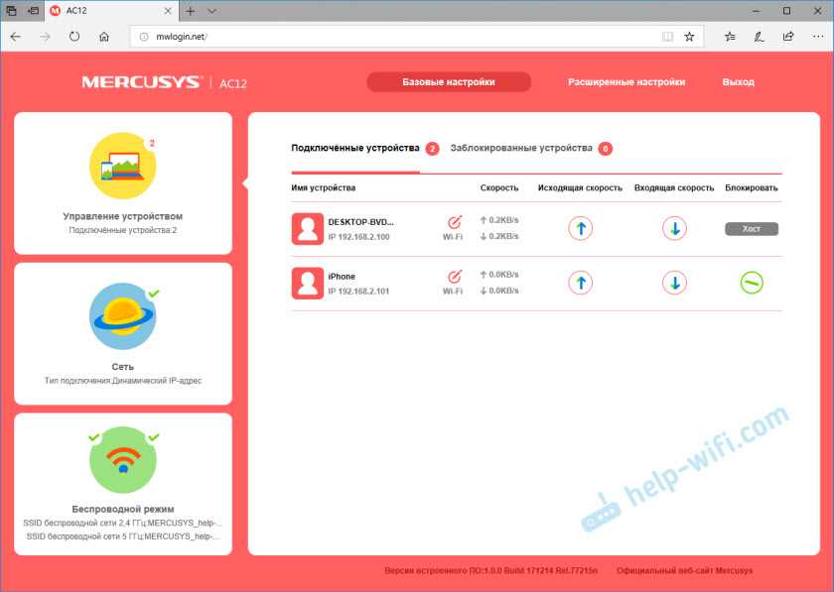Switch to Подключённые устройства tab
This screenshot has width=834, height=592.
[355, 148]
